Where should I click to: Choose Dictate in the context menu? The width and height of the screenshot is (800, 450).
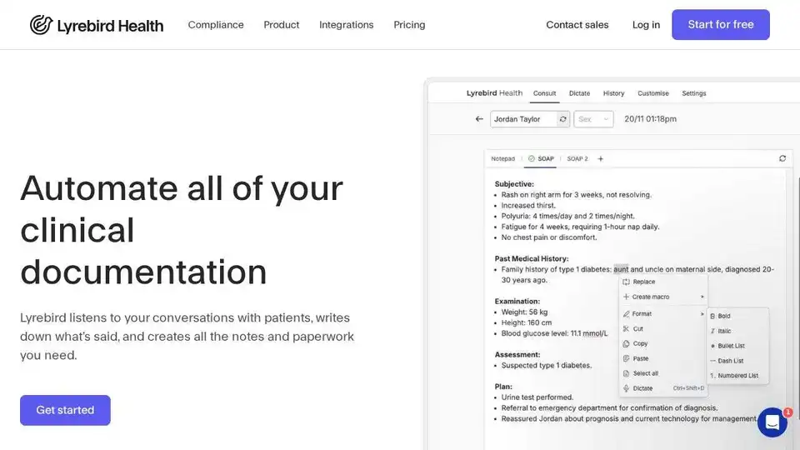click(662, 387)
